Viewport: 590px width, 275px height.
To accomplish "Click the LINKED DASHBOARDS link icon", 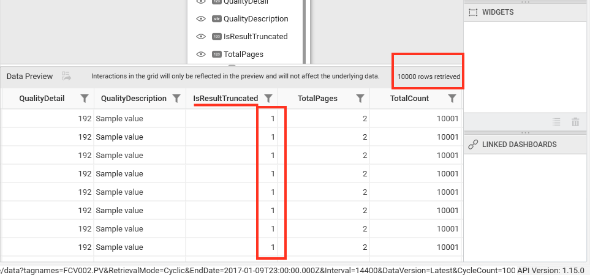I will click(473, 145).
